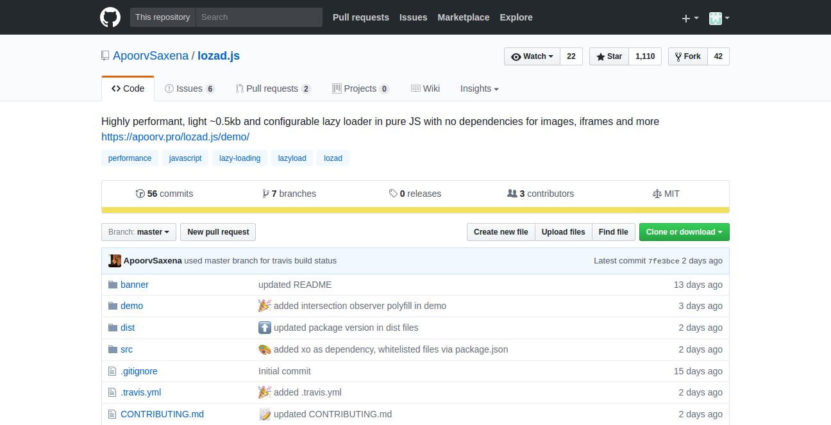The image size is (831, 425).
Task: Fork the lozad.js repository
Action: tap(688, 56)
